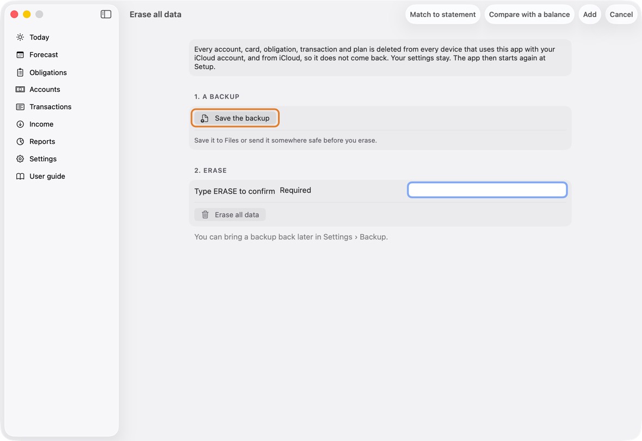This screenshot has width=642, height=441.
Task: Click Compare with a balance button
Action: [529, 14]
